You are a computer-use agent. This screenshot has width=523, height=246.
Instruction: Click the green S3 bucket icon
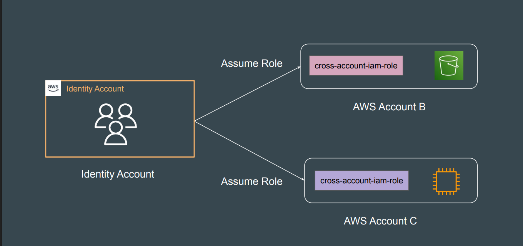[449, 66]
